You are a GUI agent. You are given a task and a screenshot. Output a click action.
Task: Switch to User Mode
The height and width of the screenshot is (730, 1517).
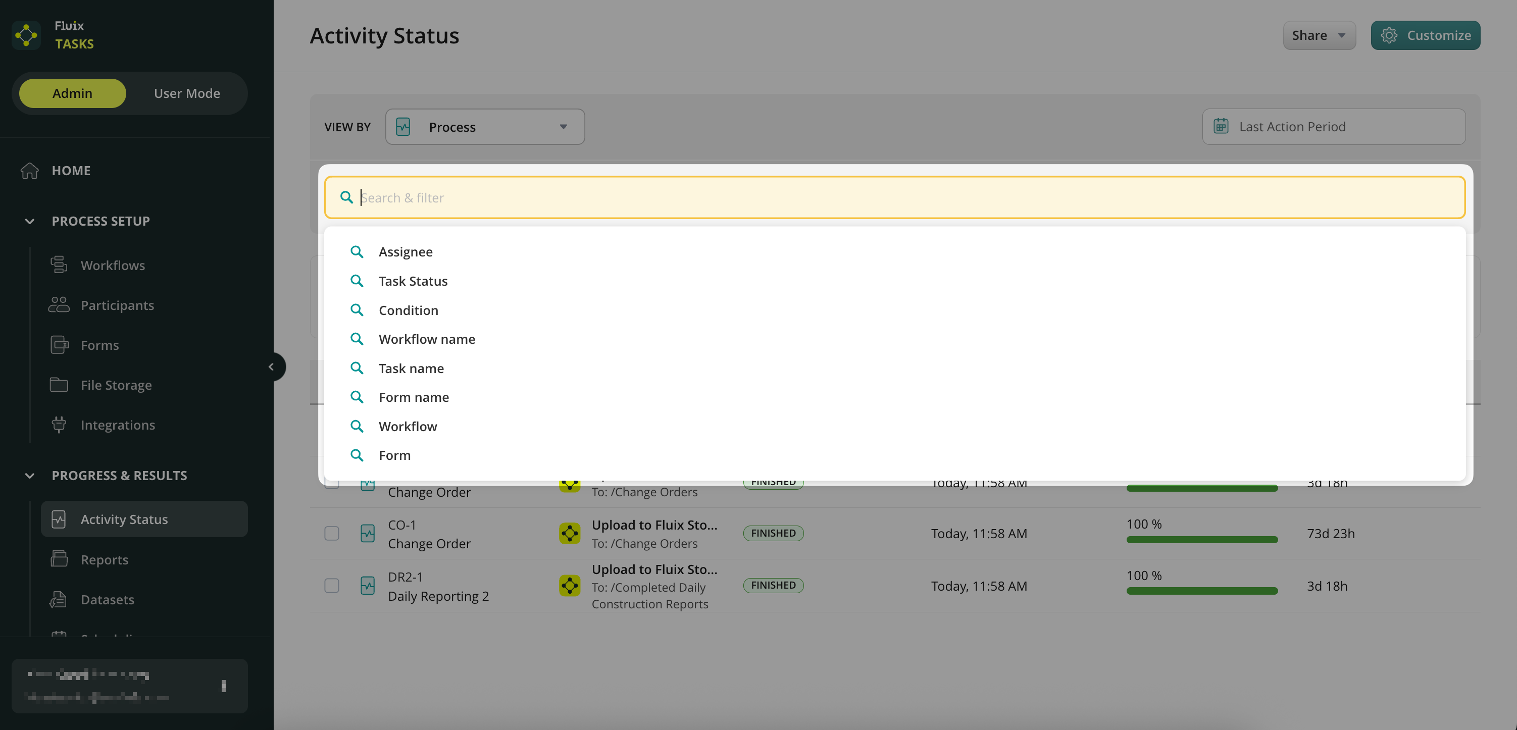187,93
